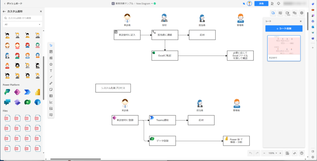Image resolution: width=317 pixels, height=161 pixels.
Task: Select the Text tool in the canvas toolbar
Action: click(51, 71)
